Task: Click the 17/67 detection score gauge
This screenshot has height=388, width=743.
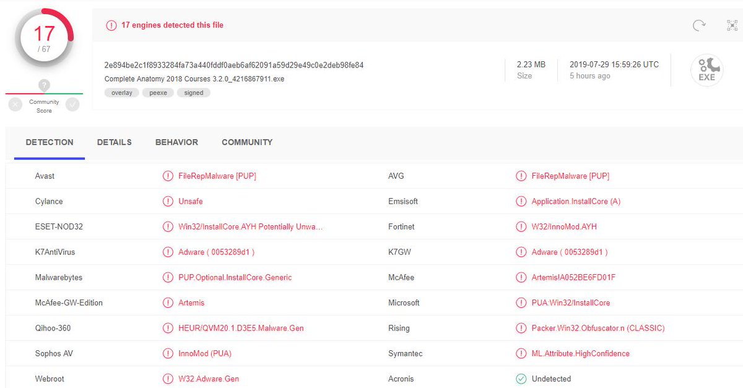Action: click(45, 37)
